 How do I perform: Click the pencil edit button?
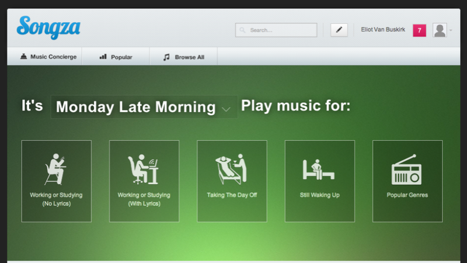[339, 30]
